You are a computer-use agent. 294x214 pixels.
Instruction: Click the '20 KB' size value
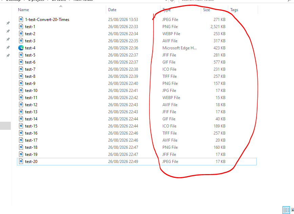pos(220,140)
